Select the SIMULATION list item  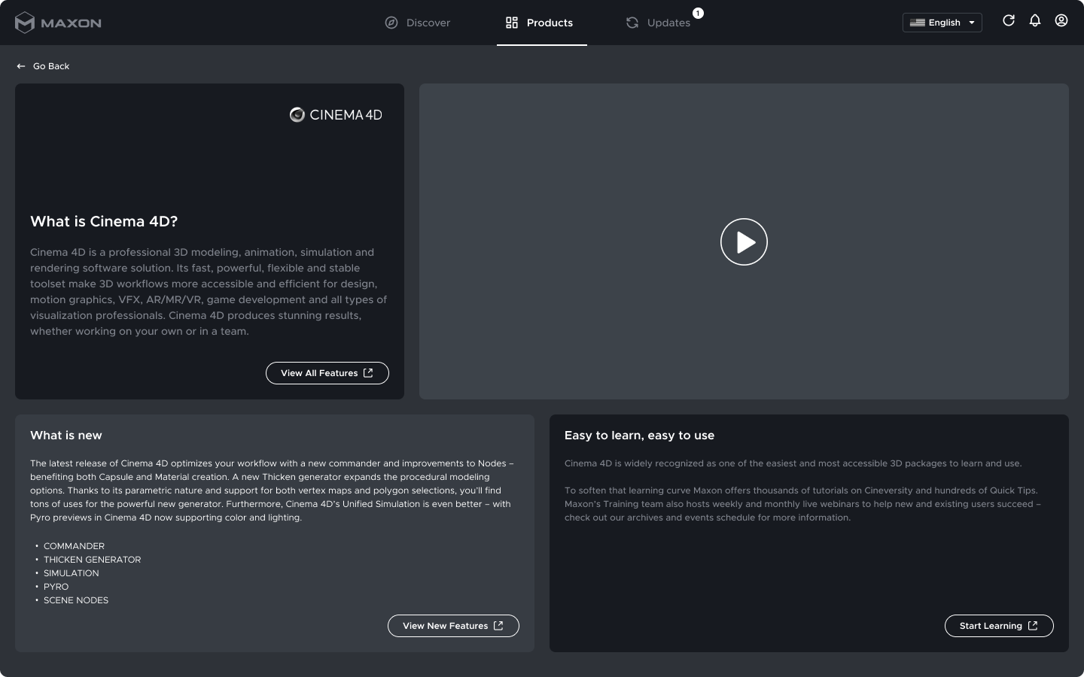pyautogui.click(x=71, y=573)
